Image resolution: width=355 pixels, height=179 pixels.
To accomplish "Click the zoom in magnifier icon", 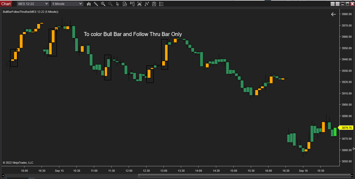I will coord(103,4).
